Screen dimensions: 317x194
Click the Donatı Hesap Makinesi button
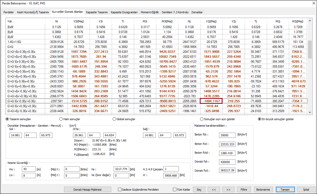[88, 190]
